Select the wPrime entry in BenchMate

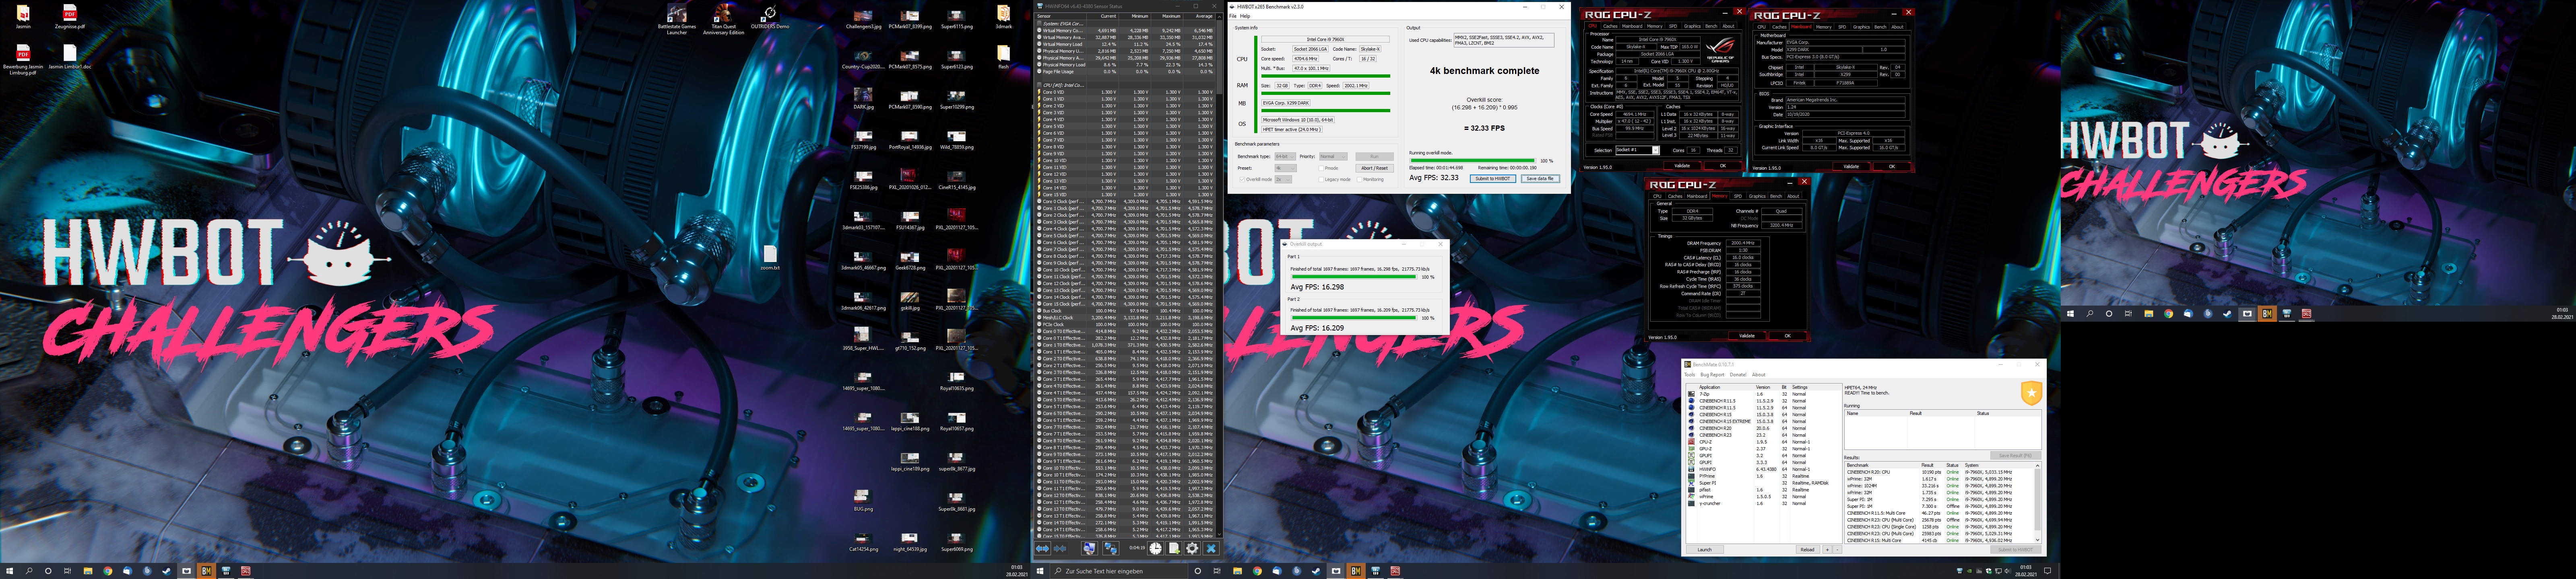(x=1764, y=497)
